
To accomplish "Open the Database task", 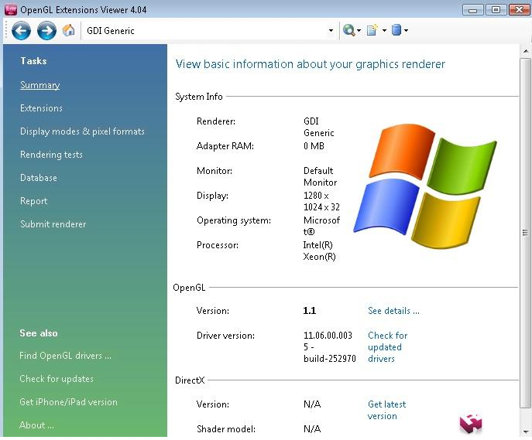I will [x=39, y=178].
